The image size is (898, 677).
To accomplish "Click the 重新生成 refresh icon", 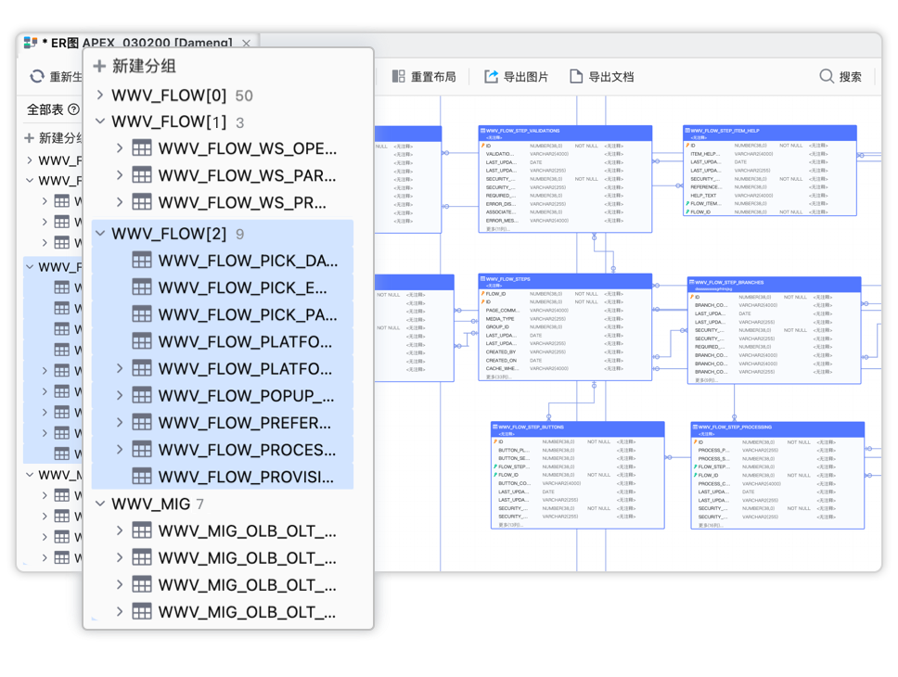I will point(37,76).
